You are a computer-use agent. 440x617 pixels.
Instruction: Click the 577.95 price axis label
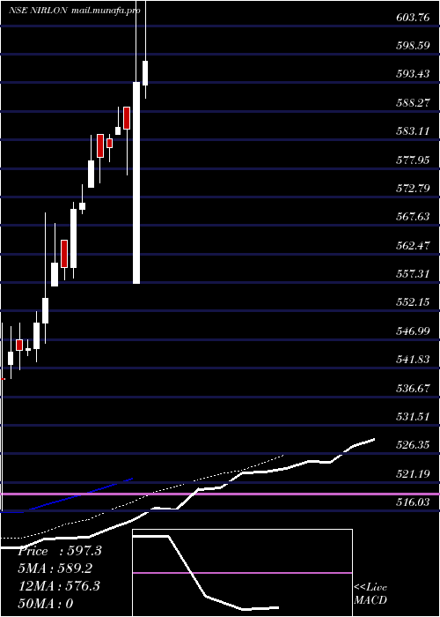412,160
